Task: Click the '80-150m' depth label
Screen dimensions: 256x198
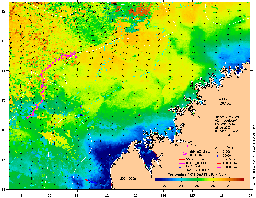Action: 229,160
